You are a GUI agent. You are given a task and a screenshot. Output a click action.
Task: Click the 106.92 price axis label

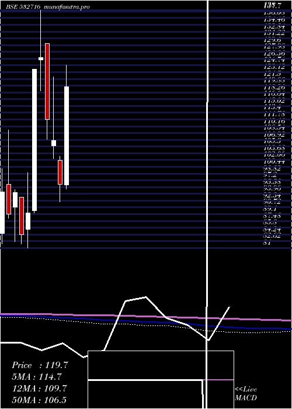click(274, 135)
